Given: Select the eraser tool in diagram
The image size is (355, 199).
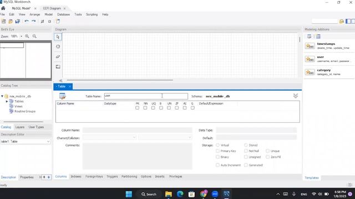Looking at the screenshot, I should (x=58, y=56).
